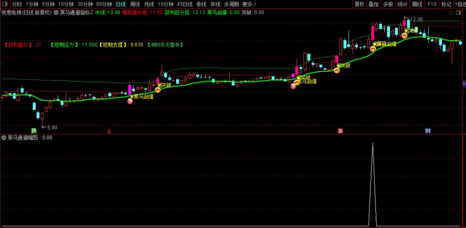Click the first orange 突破 arrow signal

click(x=158, y=90)
